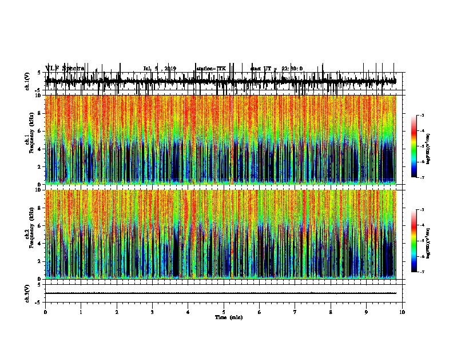The image size is (453, 350).
Task: Click the date label Jul. 5, 2019
Action: pos(160,69)
